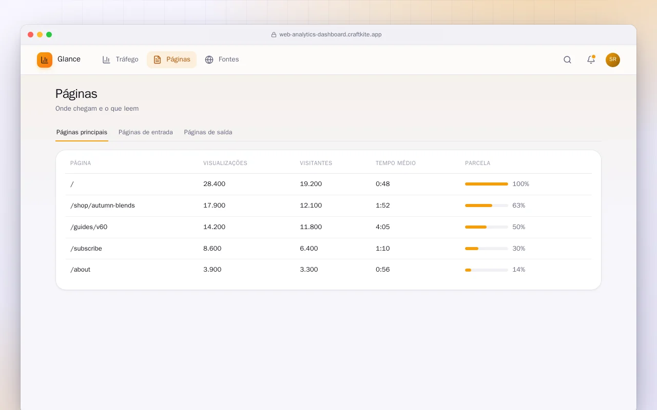Open notifications bell icon
This screenshot has width=657, height=410.
(591, 59)
